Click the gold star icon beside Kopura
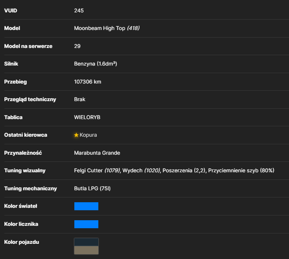This screenshot has width=289, height=259. [x=76, y=135]
